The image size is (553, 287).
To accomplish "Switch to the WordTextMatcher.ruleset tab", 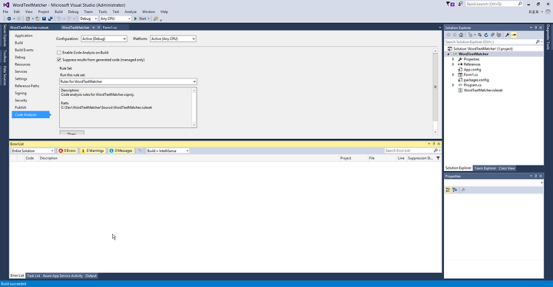I will pyautogui.click(x=29, y=28).
